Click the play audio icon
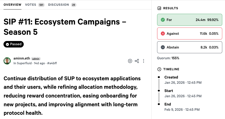 tap(130, 61)
